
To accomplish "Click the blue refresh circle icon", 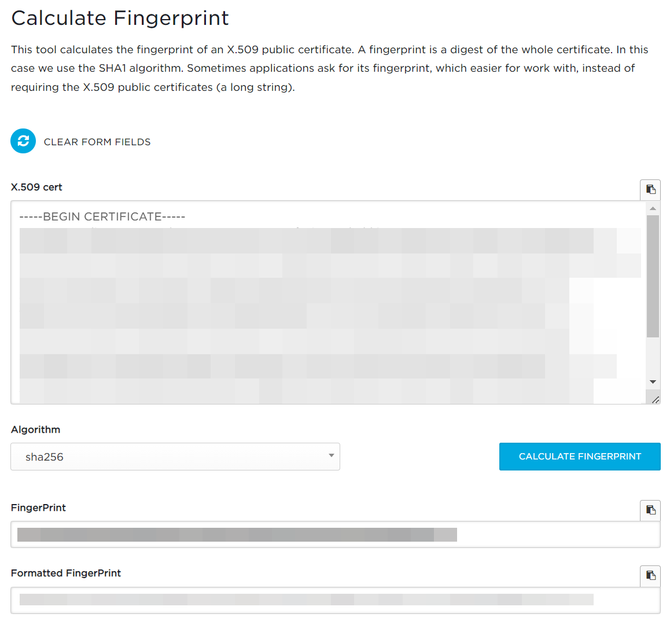I will [x=23, y=141].
